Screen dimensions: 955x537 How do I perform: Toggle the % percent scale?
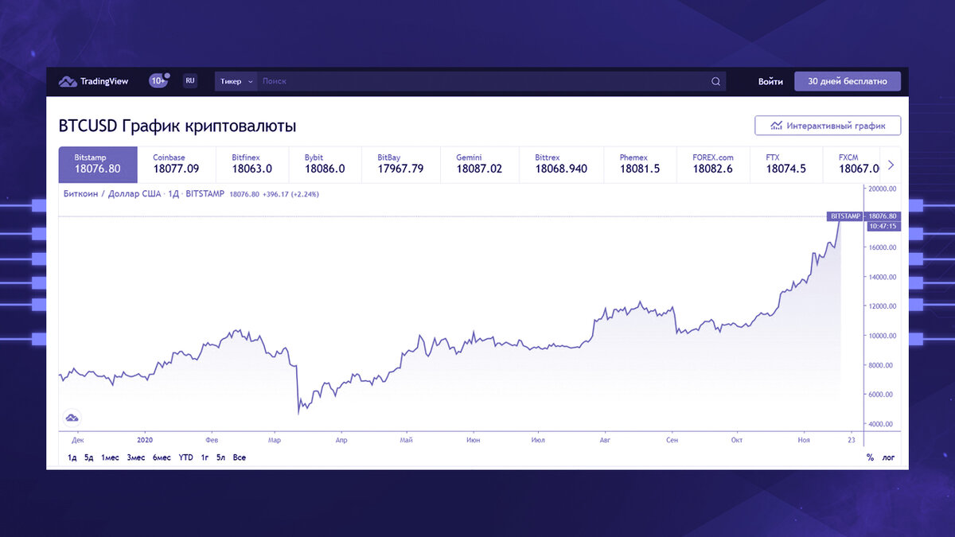pos(870,457)
